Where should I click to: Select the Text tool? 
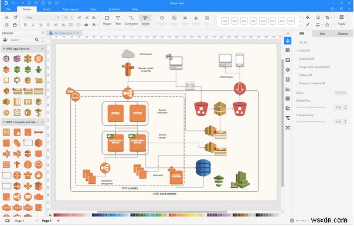point(118,20)
